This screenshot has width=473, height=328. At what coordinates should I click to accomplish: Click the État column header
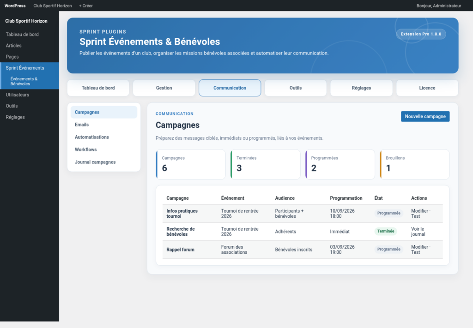click(x=378, y=198)
